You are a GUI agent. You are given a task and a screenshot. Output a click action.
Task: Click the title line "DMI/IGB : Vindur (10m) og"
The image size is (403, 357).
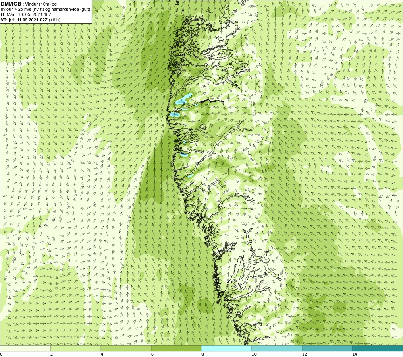click(29, 4)
